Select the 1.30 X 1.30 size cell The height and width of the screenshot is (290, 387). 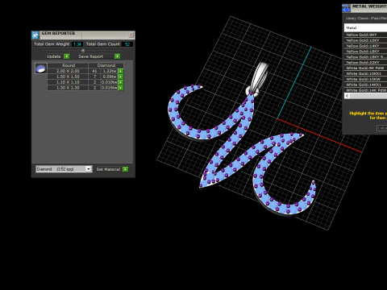(x=68, y=88)
